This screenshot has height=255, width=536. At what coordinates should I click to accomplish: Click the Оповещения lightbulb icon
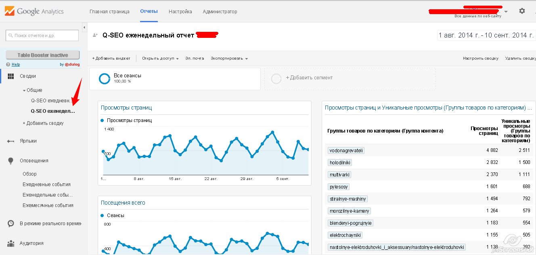coord(11,161)
